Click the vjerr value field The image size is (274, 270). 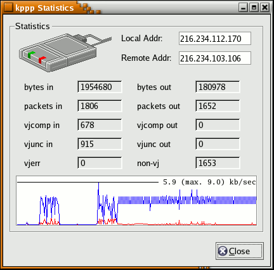(x=100, y=163)
